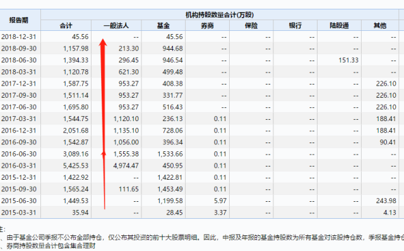This screenshot has width=404, height=251.
Task: Select the 5.97 券商 value cell
Action: tap(220, 201)
